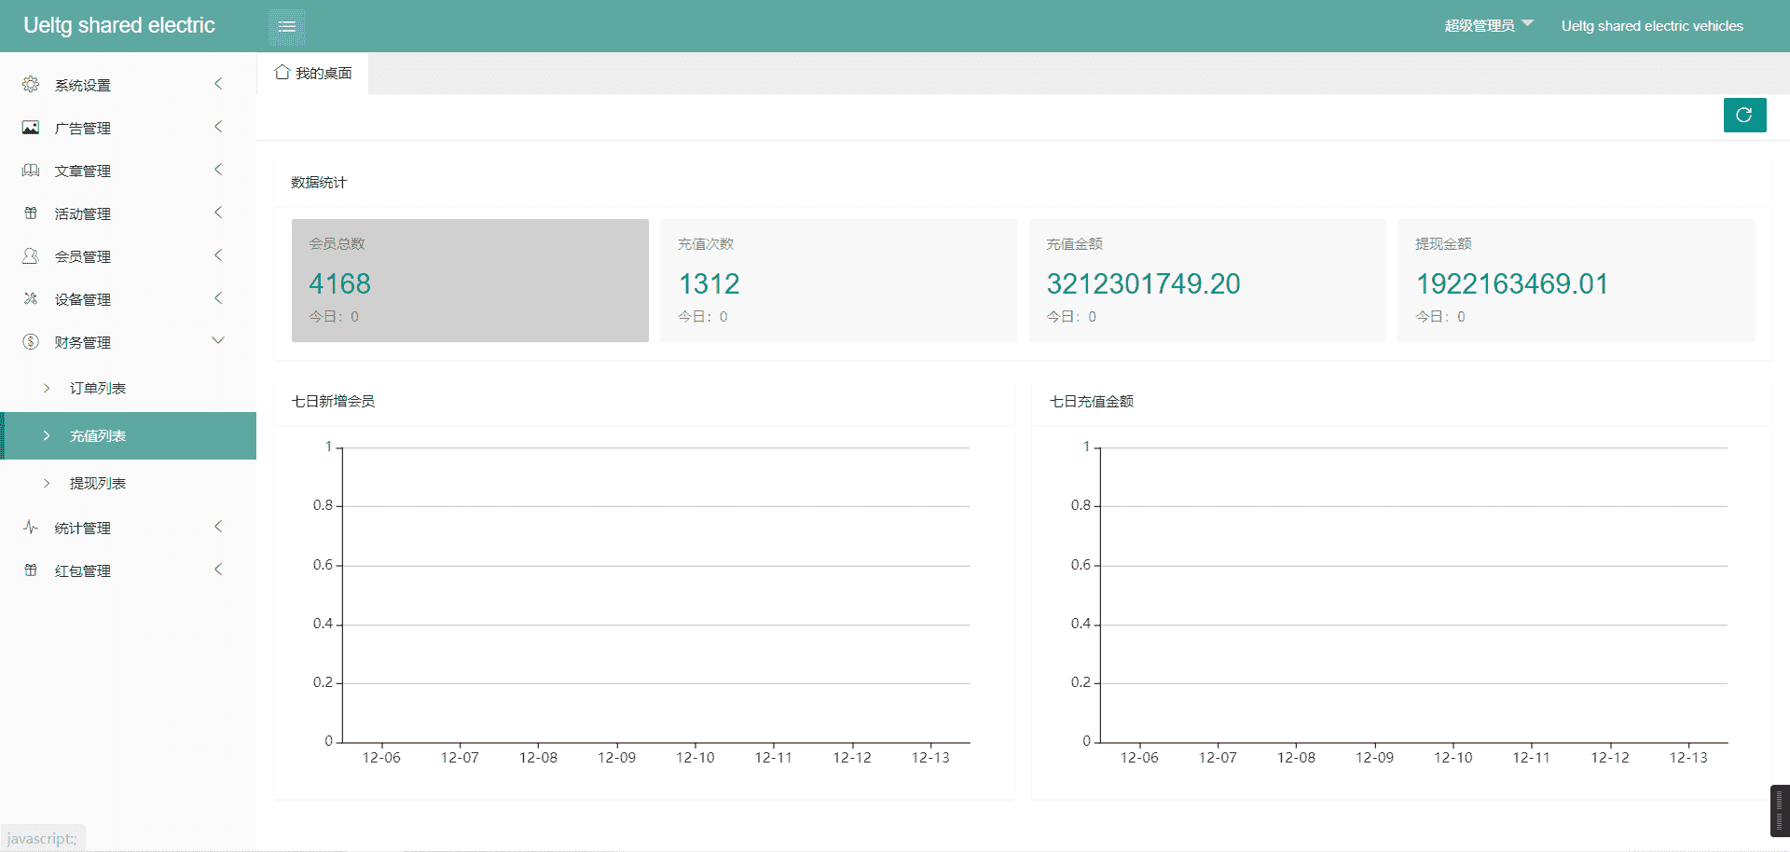Open the 超级管理员 user dropdown
1790x852 pixels.
[x=1488, y=26]
